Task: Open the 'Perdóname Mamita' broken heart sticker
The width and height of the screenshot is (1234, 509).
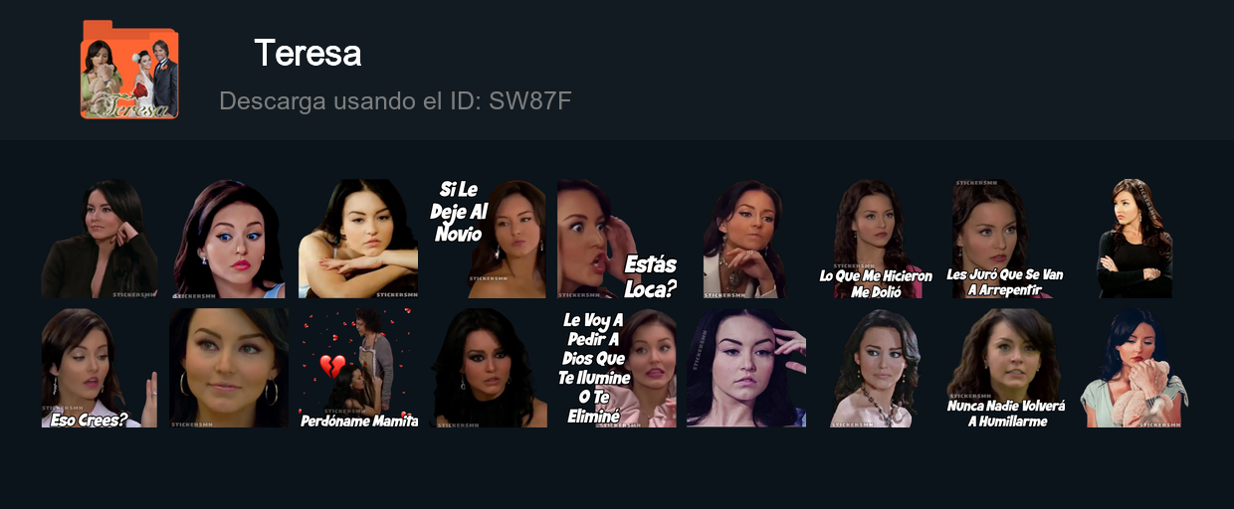Action: (x=358, y=368)
